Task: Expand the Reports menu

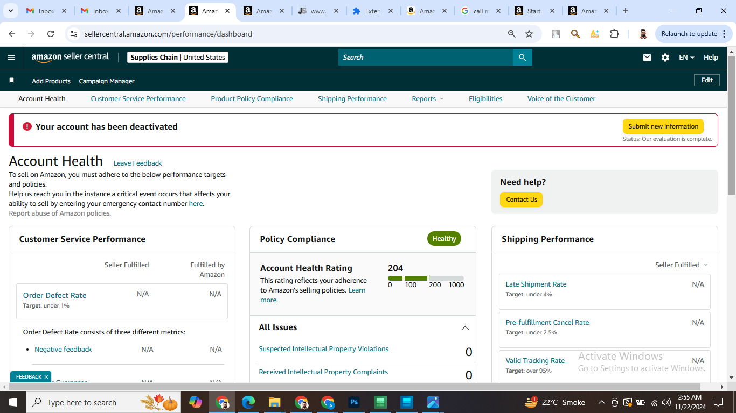Action: tap(428, 99)
